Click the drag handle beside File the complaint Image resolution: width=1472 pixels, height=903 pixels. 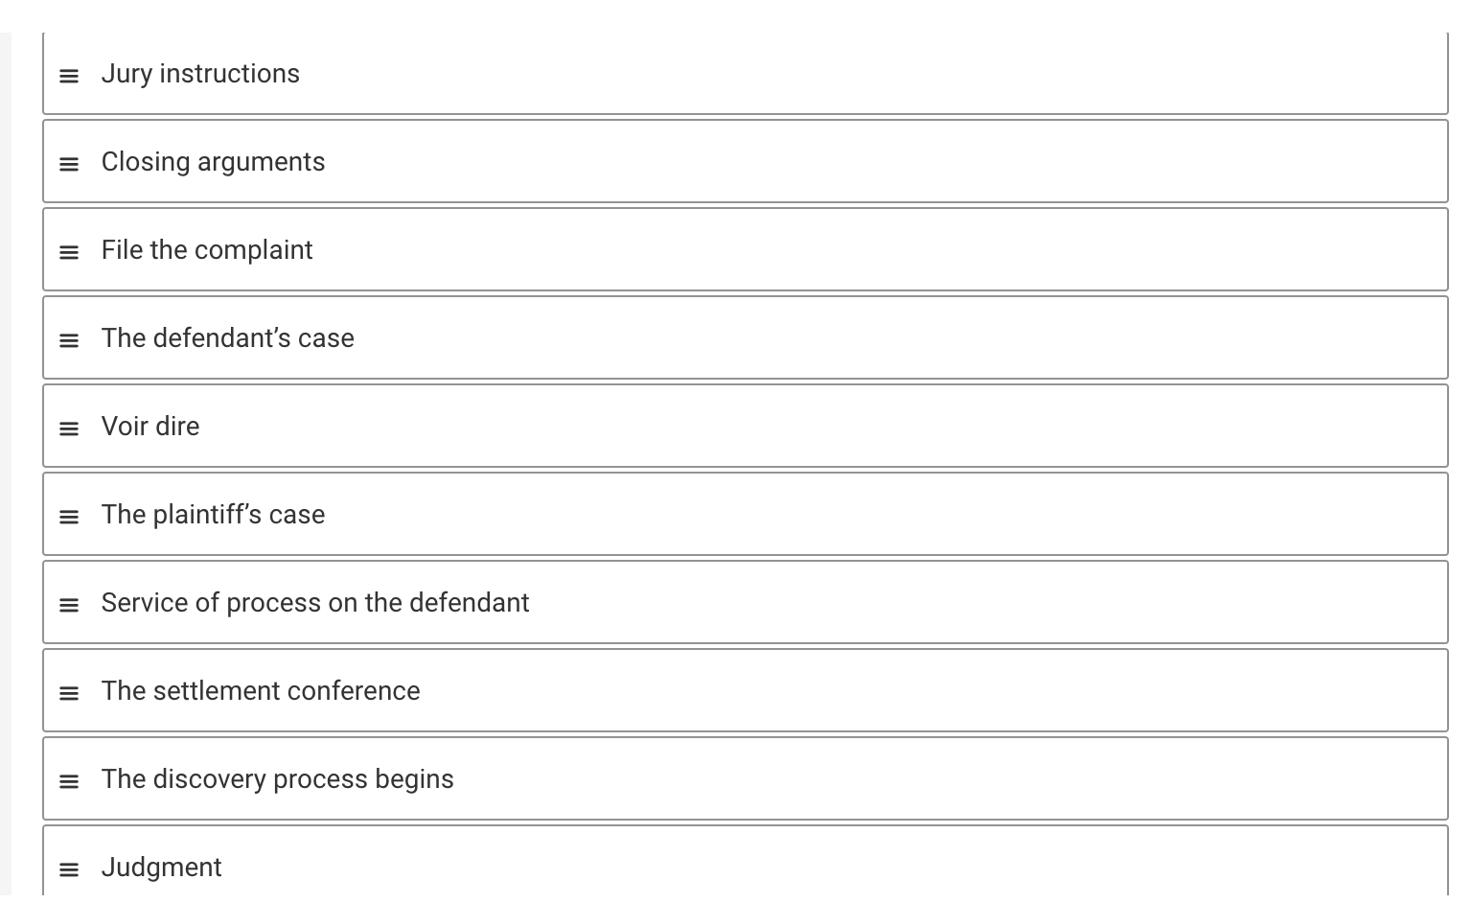69,251
